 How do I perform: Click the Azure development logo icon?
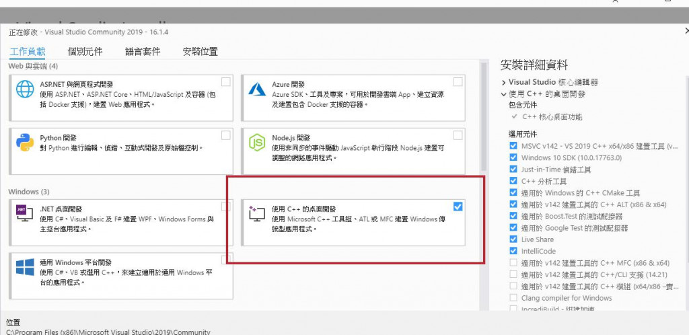click(257, 89)
